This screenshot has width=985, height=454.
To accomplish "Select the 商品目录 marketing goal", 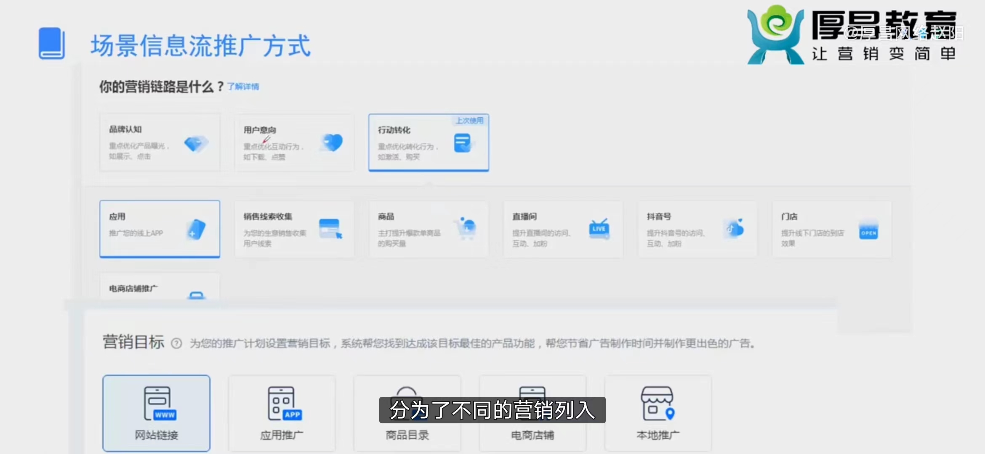I will [407, 435].
